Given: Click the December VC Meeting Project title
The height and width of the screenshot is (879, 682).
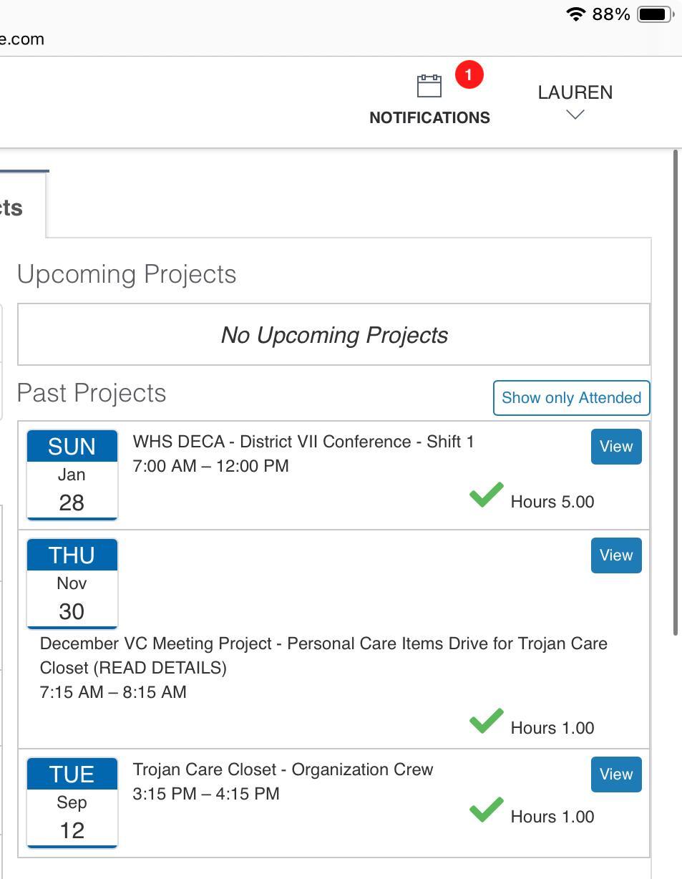Looking at the screenshot, I should [323, 644].
